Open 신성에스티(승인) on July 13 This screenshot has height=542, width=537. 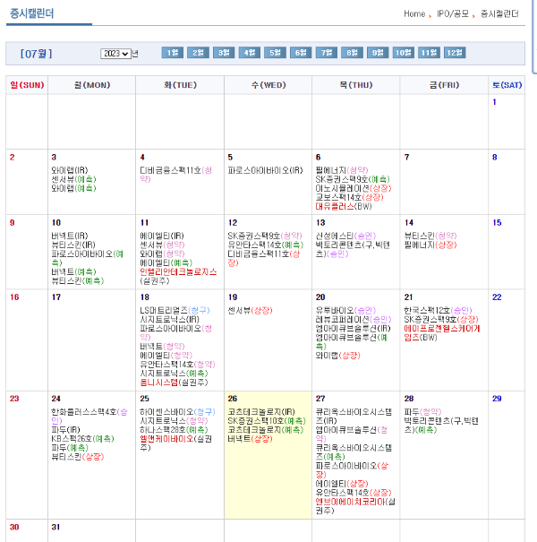point(345,236)
